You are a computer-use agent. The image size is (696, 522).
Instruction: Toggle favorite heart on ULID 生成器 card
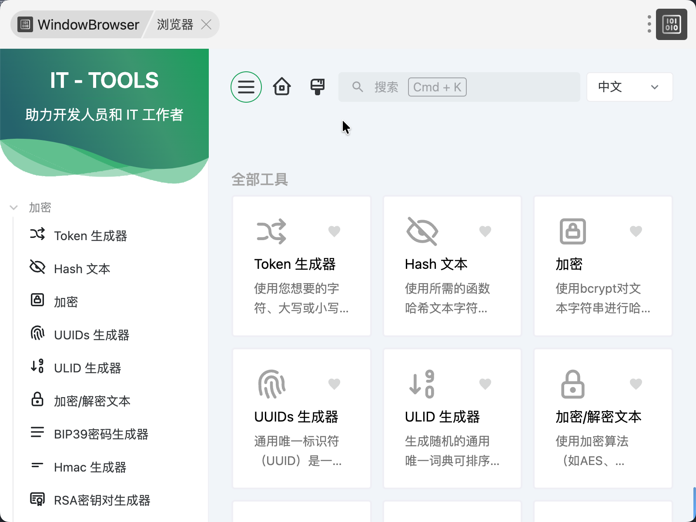(485, 384)
